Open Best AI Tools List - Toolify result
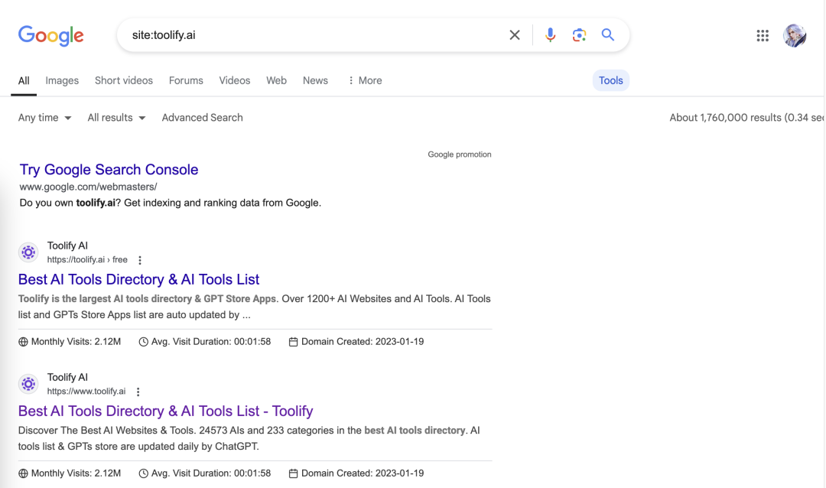 click(165, 411)
